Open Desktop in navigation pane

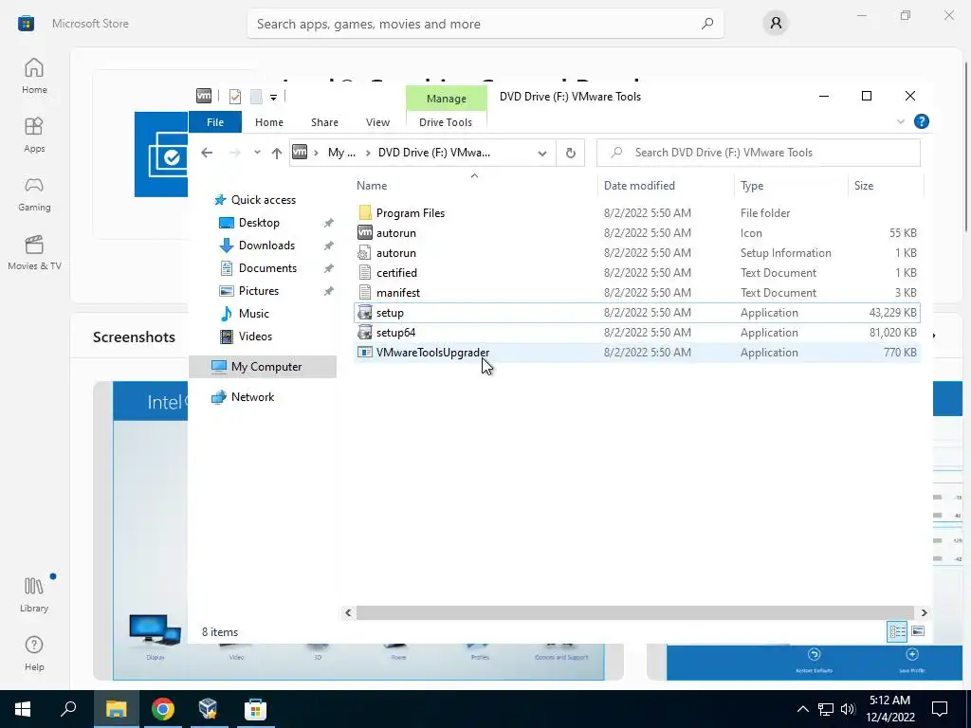pyautogui.click(x=259, y=222)
